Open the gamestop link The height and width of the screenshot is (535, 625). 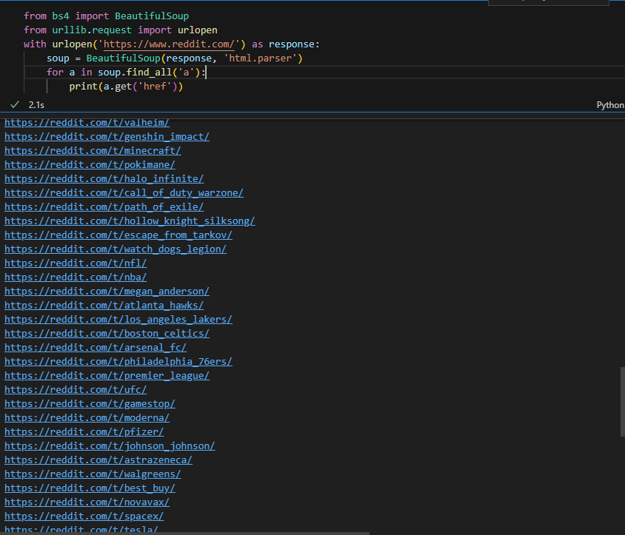click(x=90, y=403)
